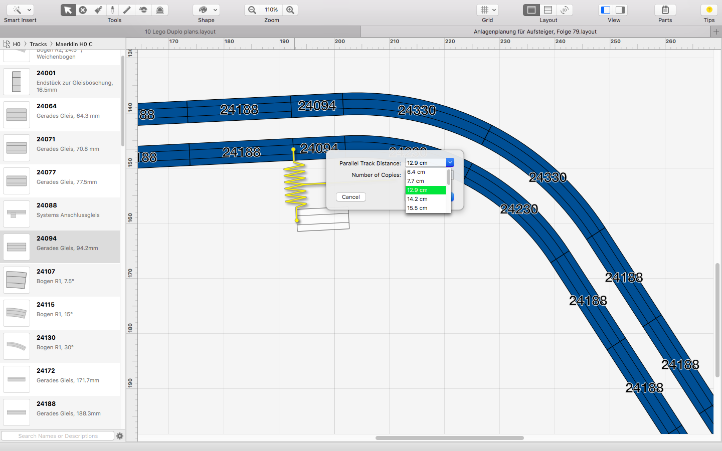Expand the Grid options dropdown
The image size is (722, 451).
tap(487, 10)
